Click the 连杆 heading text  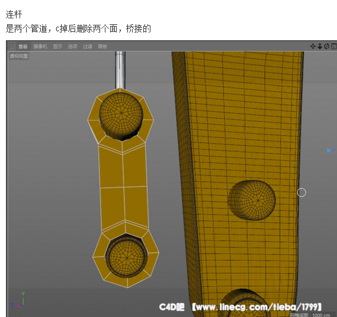click(14, 15)
